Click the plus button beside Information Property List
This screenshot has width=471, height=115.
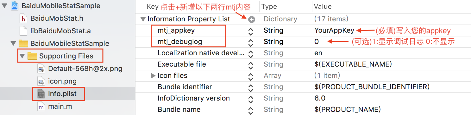[x=252, y=20]
